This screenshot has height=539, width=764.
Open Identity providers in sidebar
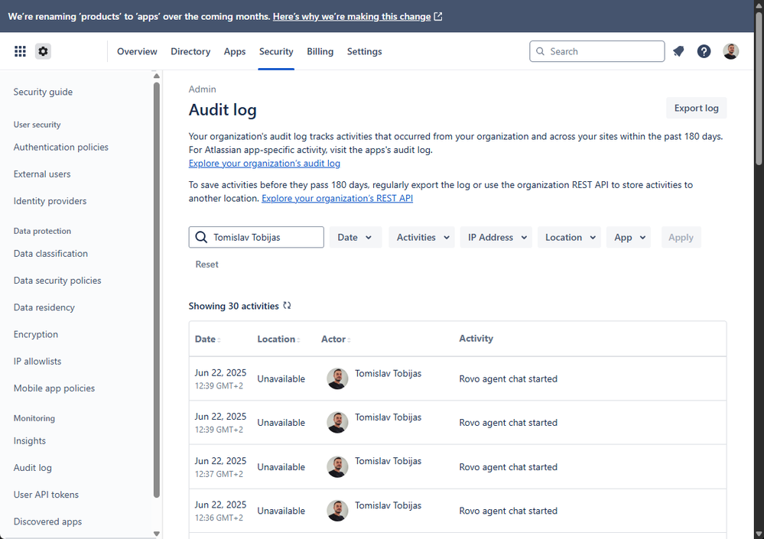point(50,200)
